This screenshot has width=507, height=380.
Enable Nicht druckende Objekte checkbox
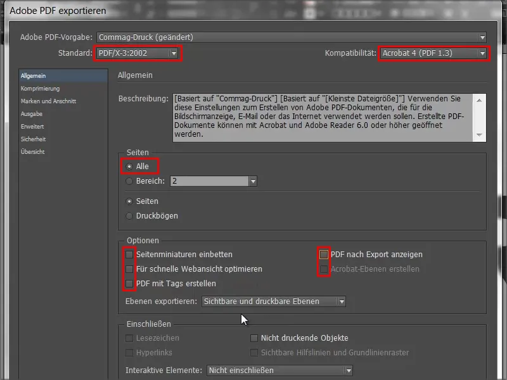pos(254,338)
